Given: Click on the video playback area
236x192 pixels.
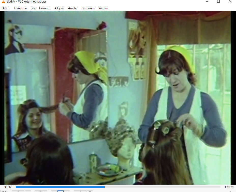Looking at the screenshot, I should 117,98.
